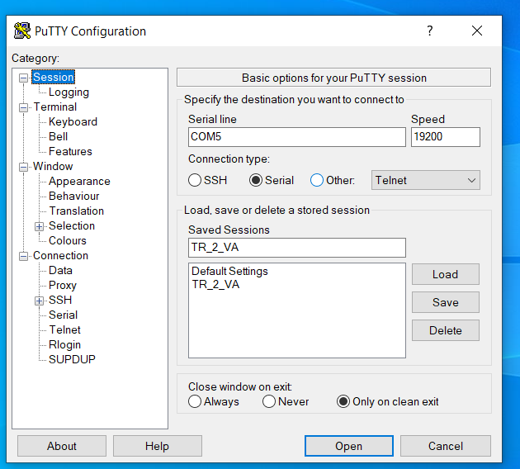Click the Speed 19200 field

click(x=446, y=136)
